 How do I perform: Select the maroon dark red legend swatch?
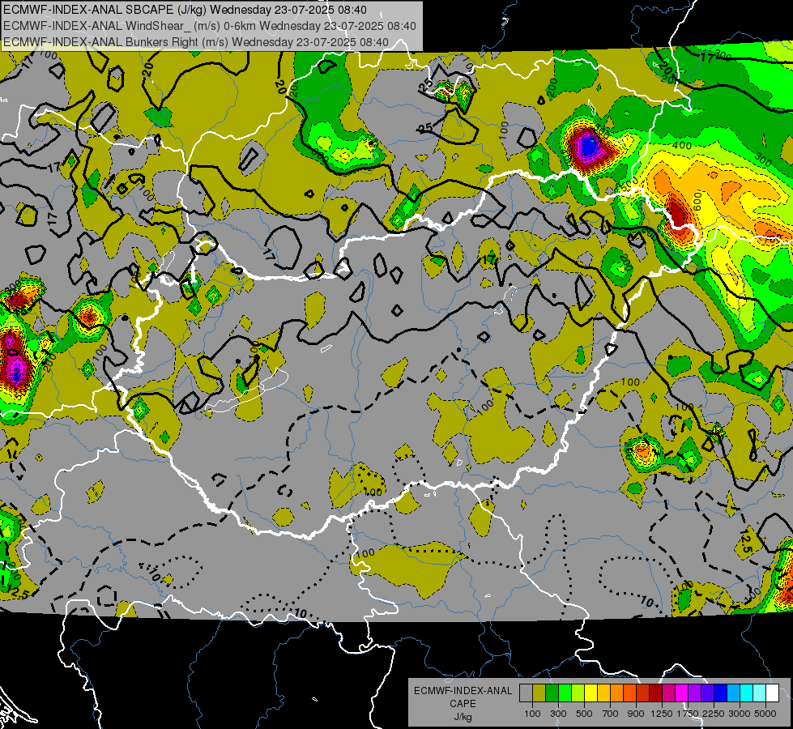655,693
